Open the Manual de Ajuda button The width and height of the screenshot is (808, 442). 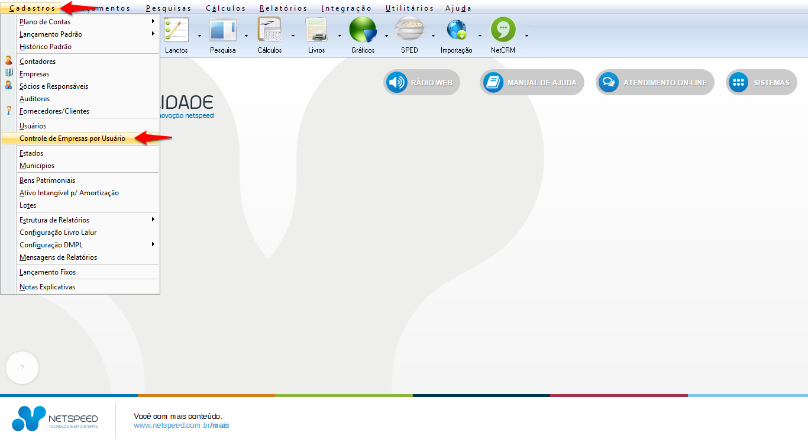531,83
